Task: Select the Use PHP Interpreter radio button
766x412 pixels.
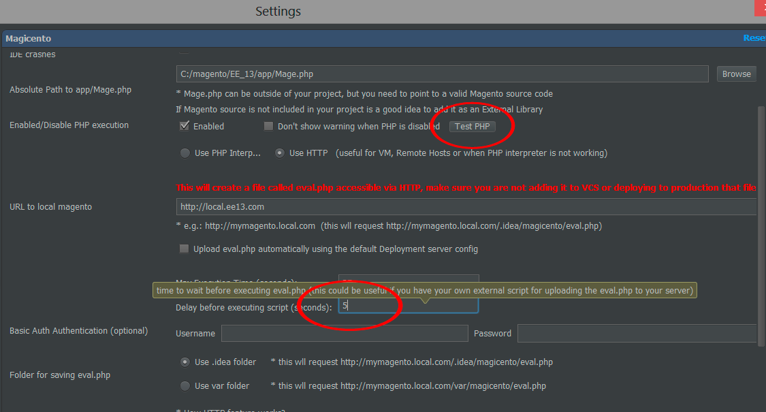Action: tap(185, 153)
